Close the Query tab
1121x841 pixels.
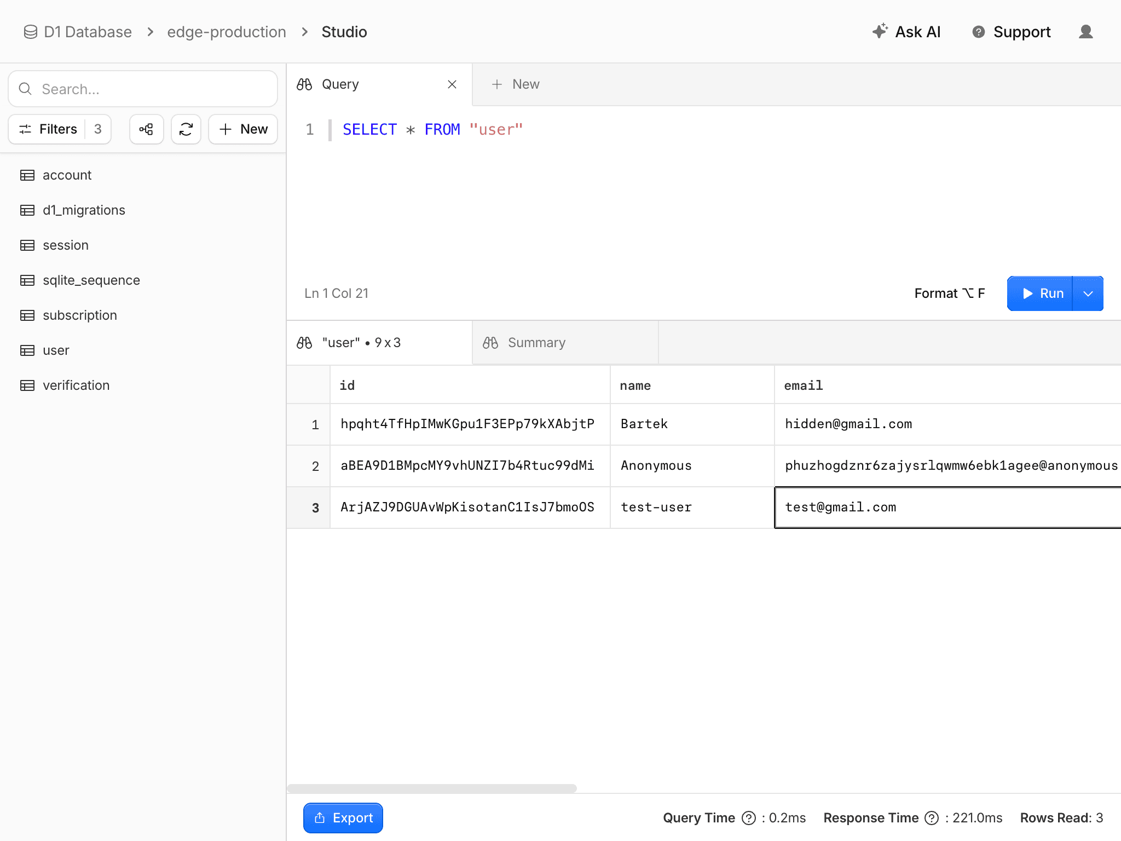(x=452, y=84)
